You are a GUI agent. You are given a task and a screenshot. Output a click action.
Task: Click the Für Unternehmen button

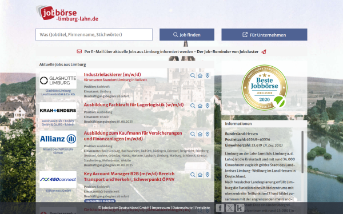pyautogui.click(x=264, y=34)
